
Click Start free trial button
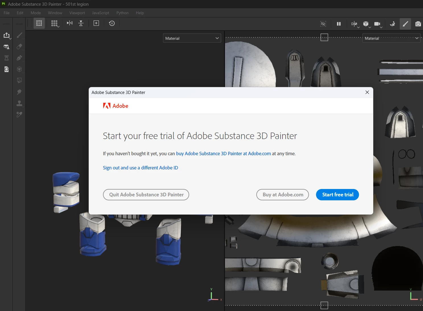pyautogui.click(x=337, y=195)
